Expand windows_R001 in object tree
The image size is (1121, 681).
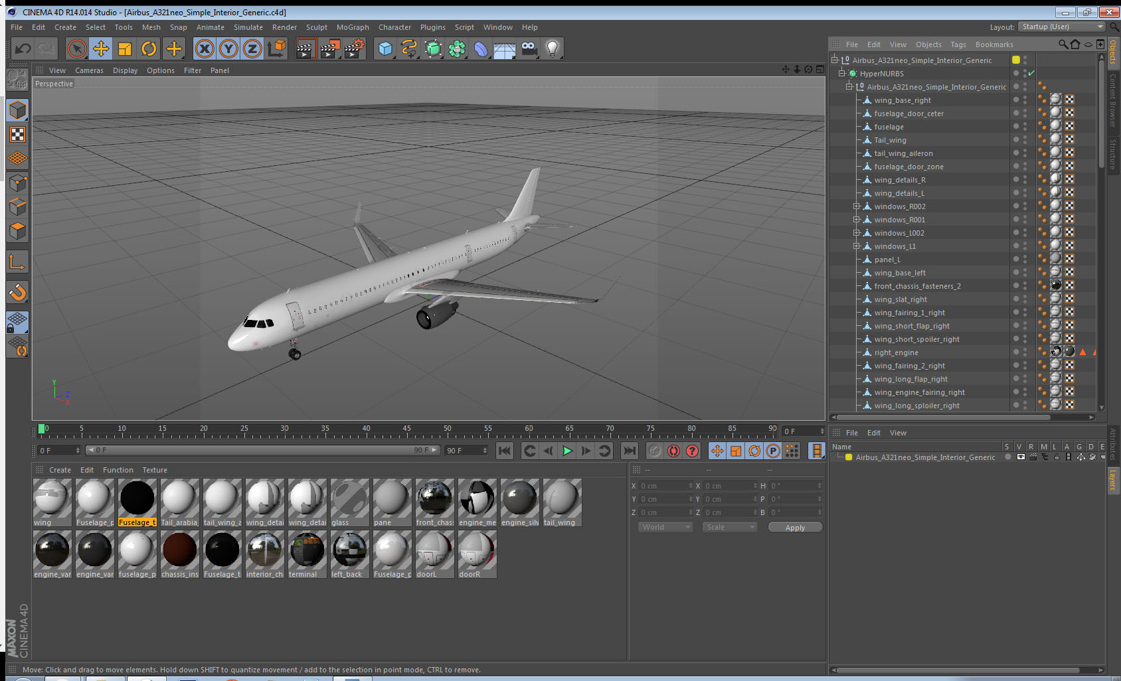857,220
